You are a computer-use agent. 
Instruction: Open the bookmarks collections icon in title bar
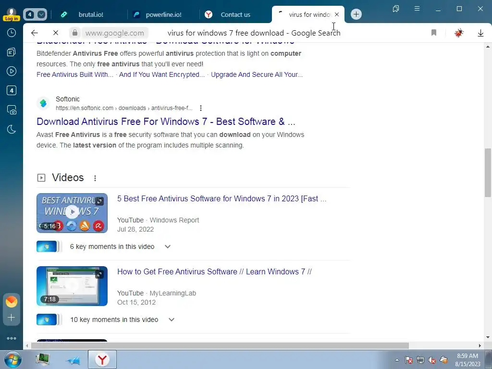[396, 9]
